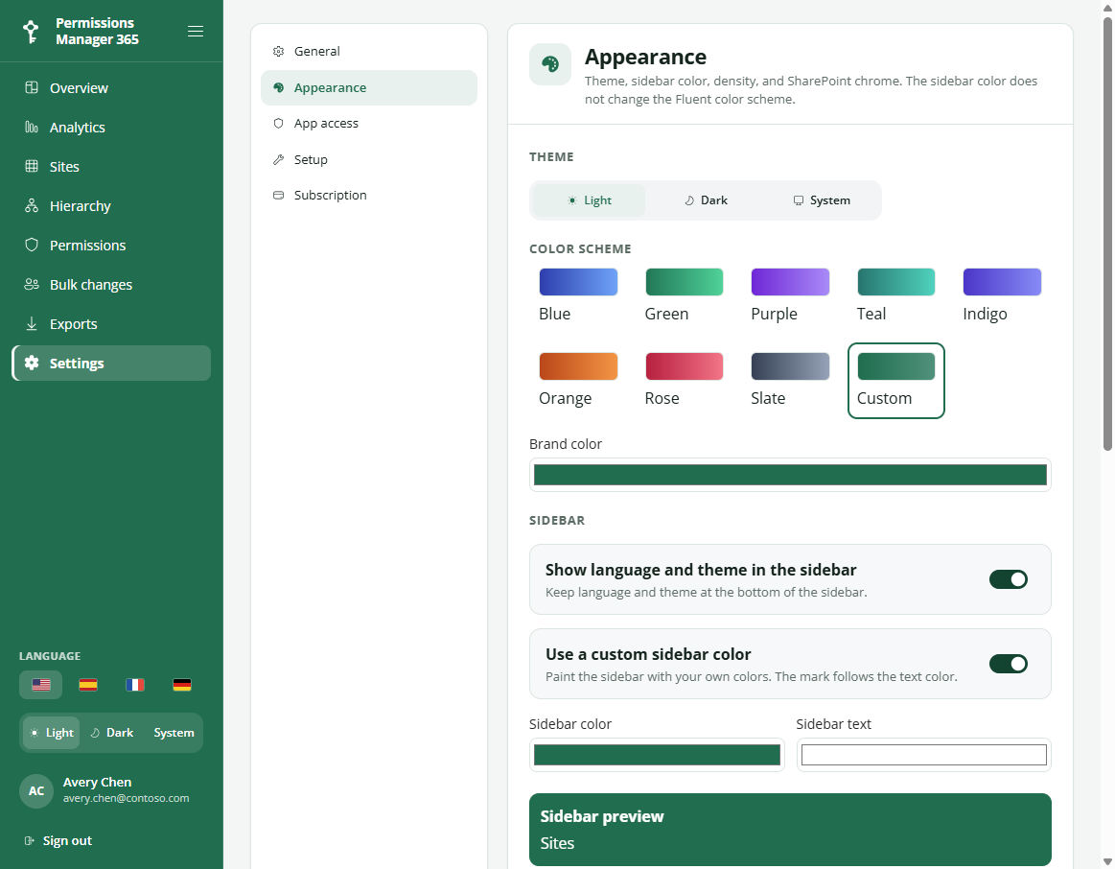The height and width of the screenshot is (869, 1115).
Task: Click the Hierarchy tree icon
Action: pyautogui.click(x=32, y=205)
